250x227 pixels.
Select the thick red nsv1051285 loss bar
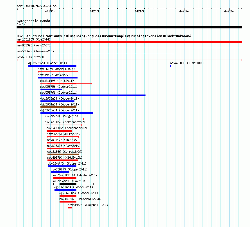pos(129,42)
